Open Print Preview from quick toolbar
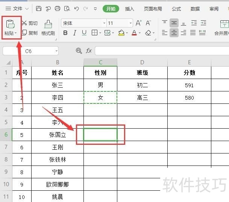 (x=67, y=9)
